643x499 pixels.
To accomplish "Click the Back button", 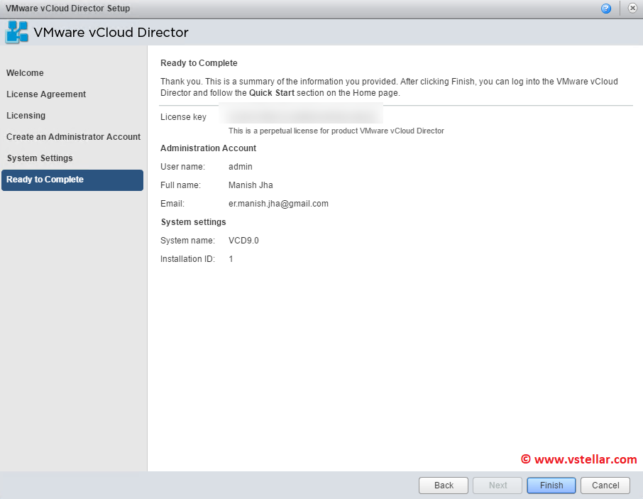I will click(x=444, y=486).
